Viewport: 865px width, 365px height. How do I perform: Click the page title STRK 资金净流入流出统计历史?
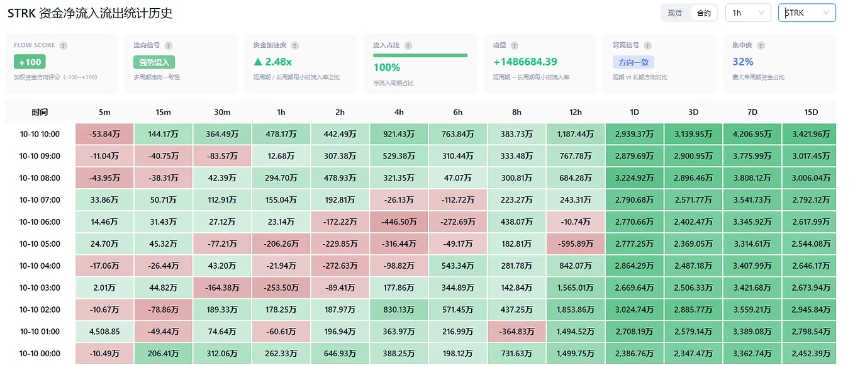(x=90, y=13)
